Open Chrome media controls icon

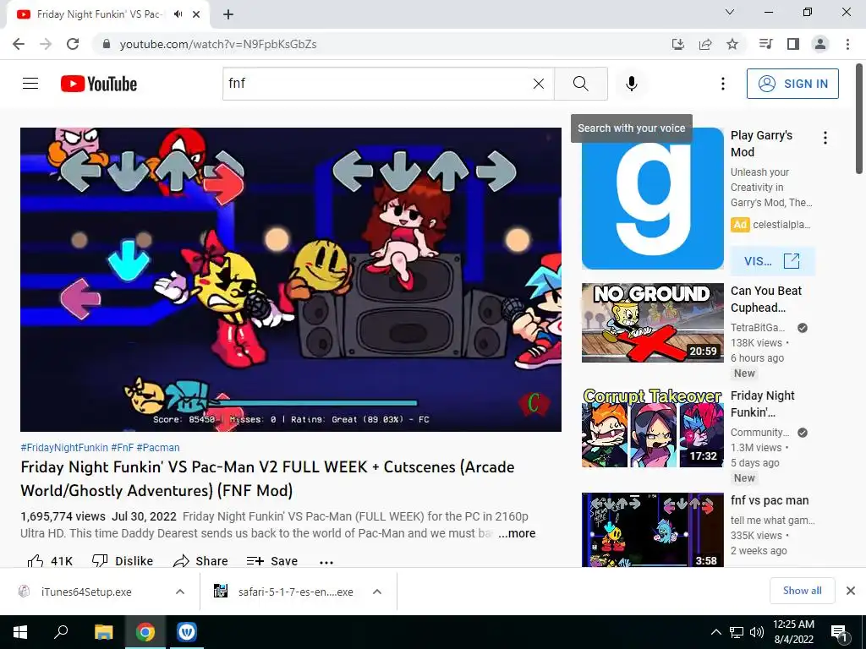point(765,44)
